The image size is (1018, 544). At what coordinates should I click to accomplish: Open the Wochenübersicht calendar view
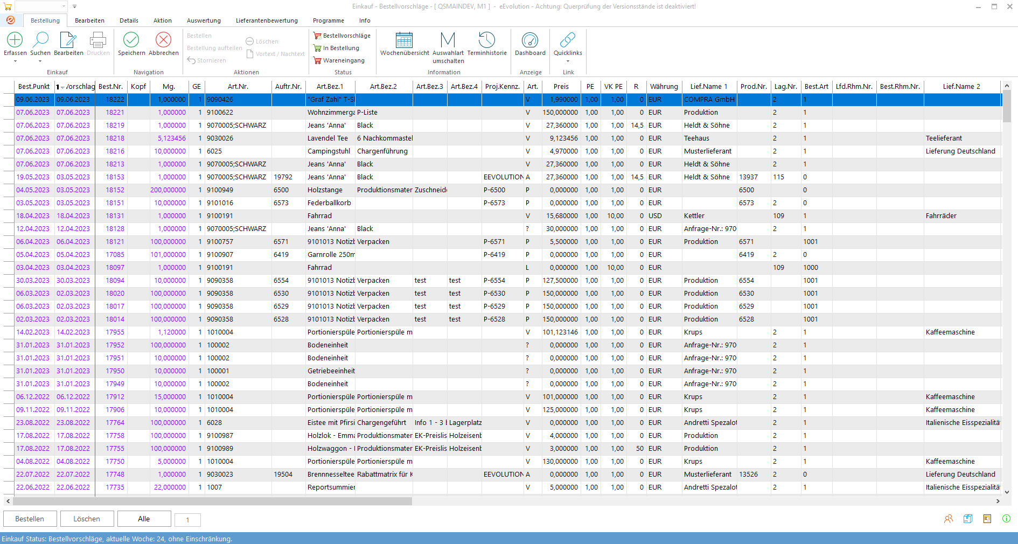tap(405, 40)
